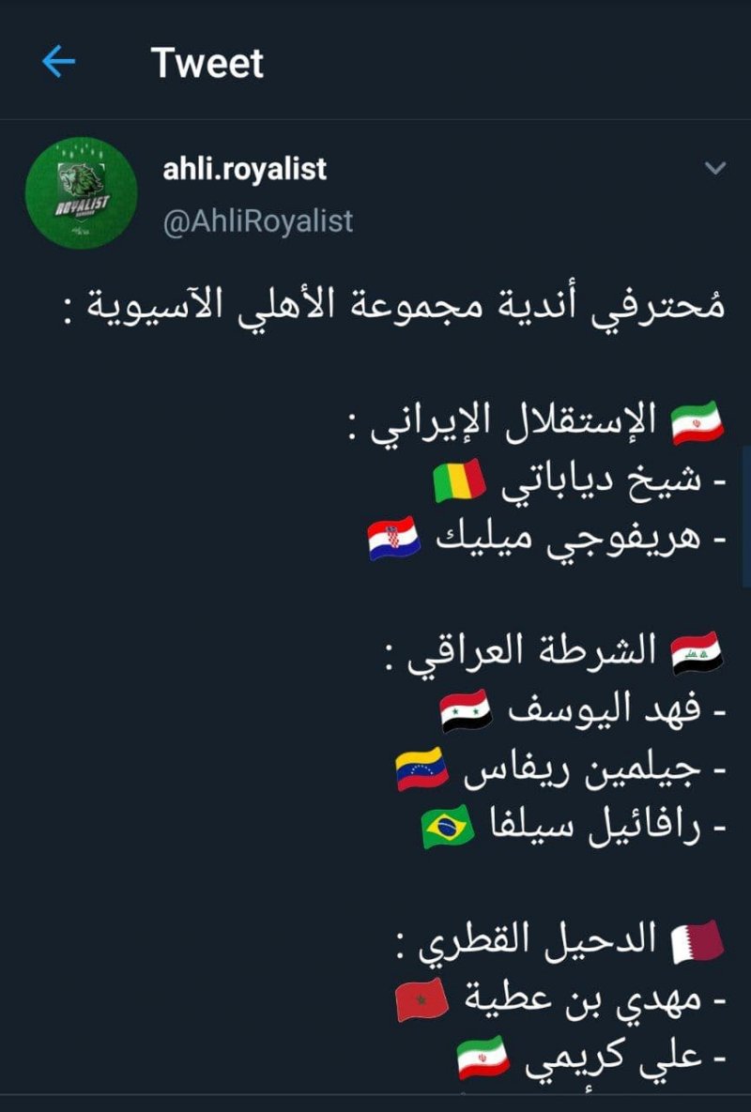The height and width of the screenshot is (1112, 751).
Task: Click the player name شيخ دياباتي
Action: click(x=601, y=482)
